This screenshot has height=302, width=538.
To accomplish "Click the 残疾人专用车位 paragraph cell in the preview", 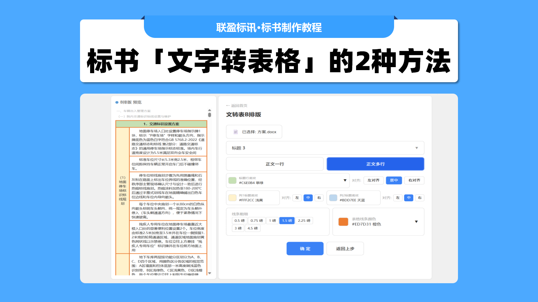I will coord(168,237).
